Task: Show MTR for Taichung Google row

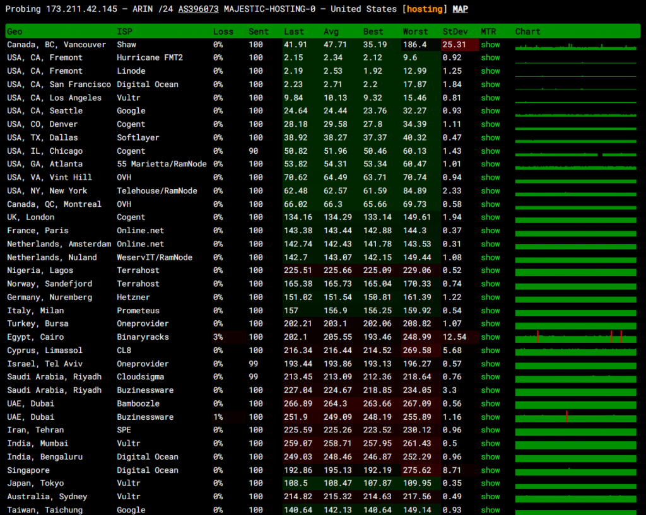Action: pos(490,510)
